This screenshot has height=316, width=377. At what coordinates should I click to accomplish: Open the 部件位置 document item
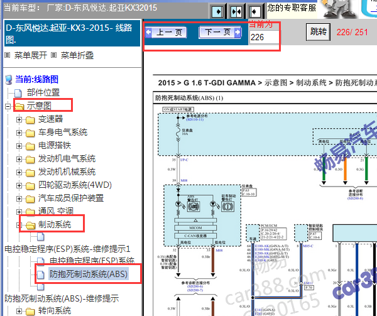tap(43, 92)
